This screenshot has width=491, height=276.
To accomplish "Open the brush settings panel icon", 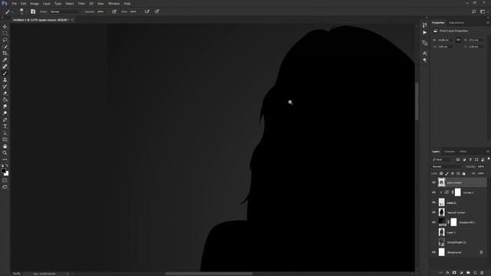I will pos(33,11).
